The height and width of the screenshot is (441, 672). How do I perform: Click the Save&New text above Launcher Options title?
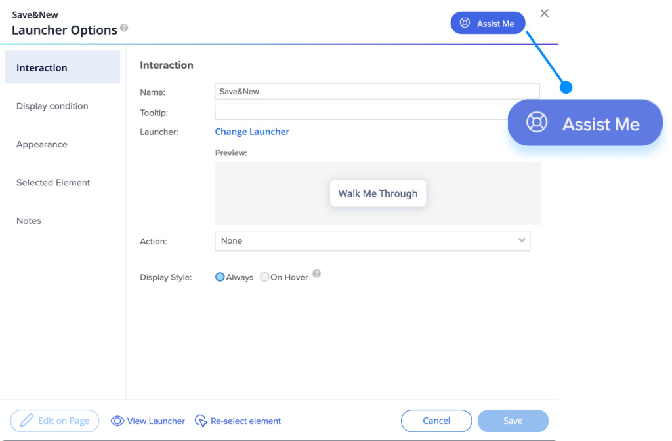pos(35,15)
